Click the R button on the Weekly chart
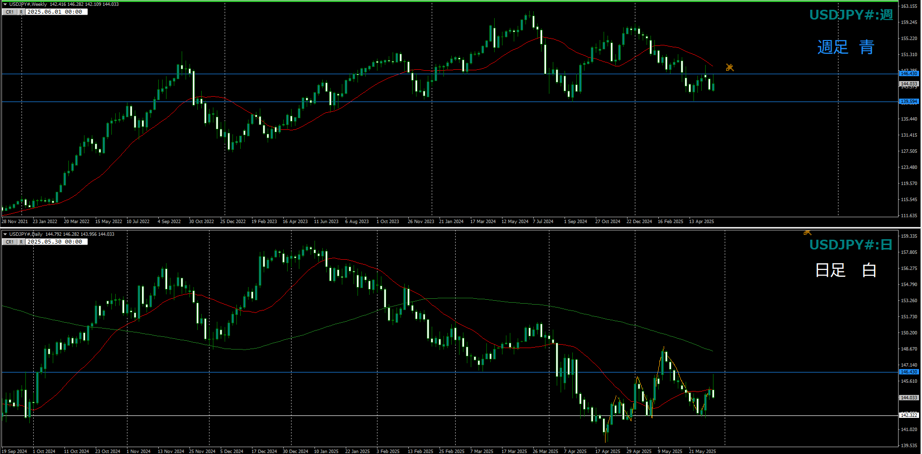The height and width of the screenshot is (454, 922). coord(21,12)
